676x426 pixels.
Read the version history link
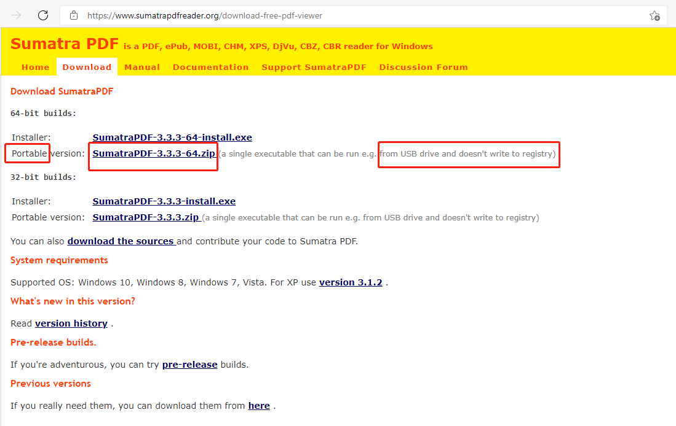[71, 323]
